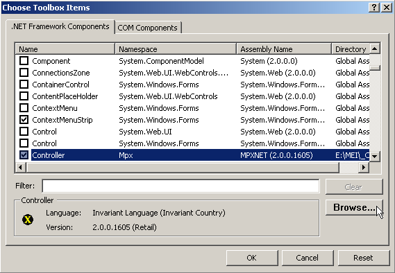Switch to the COM Components tab
Screen dimensions: 395x273
point(147,28)
